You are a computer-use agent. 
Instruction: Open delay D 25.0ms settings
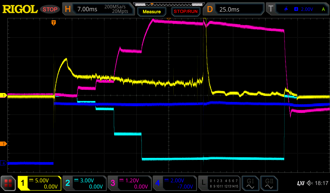pyautogui.click(x=234, y=9)
